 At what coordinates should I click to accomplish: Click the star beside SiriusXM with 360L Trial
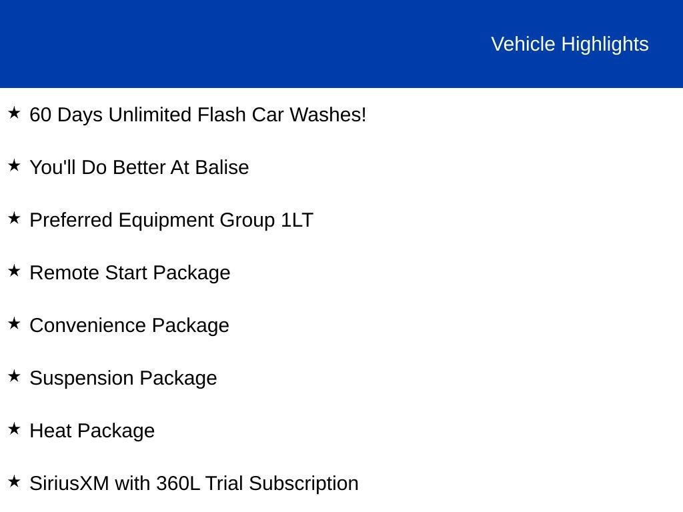point(14,482)
